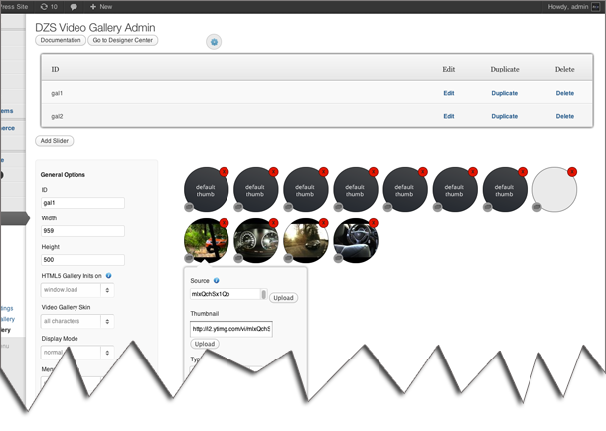This screenshot has width=606, height=431.
Task: Delete the gal1 gallery
Action: (564, 93)
